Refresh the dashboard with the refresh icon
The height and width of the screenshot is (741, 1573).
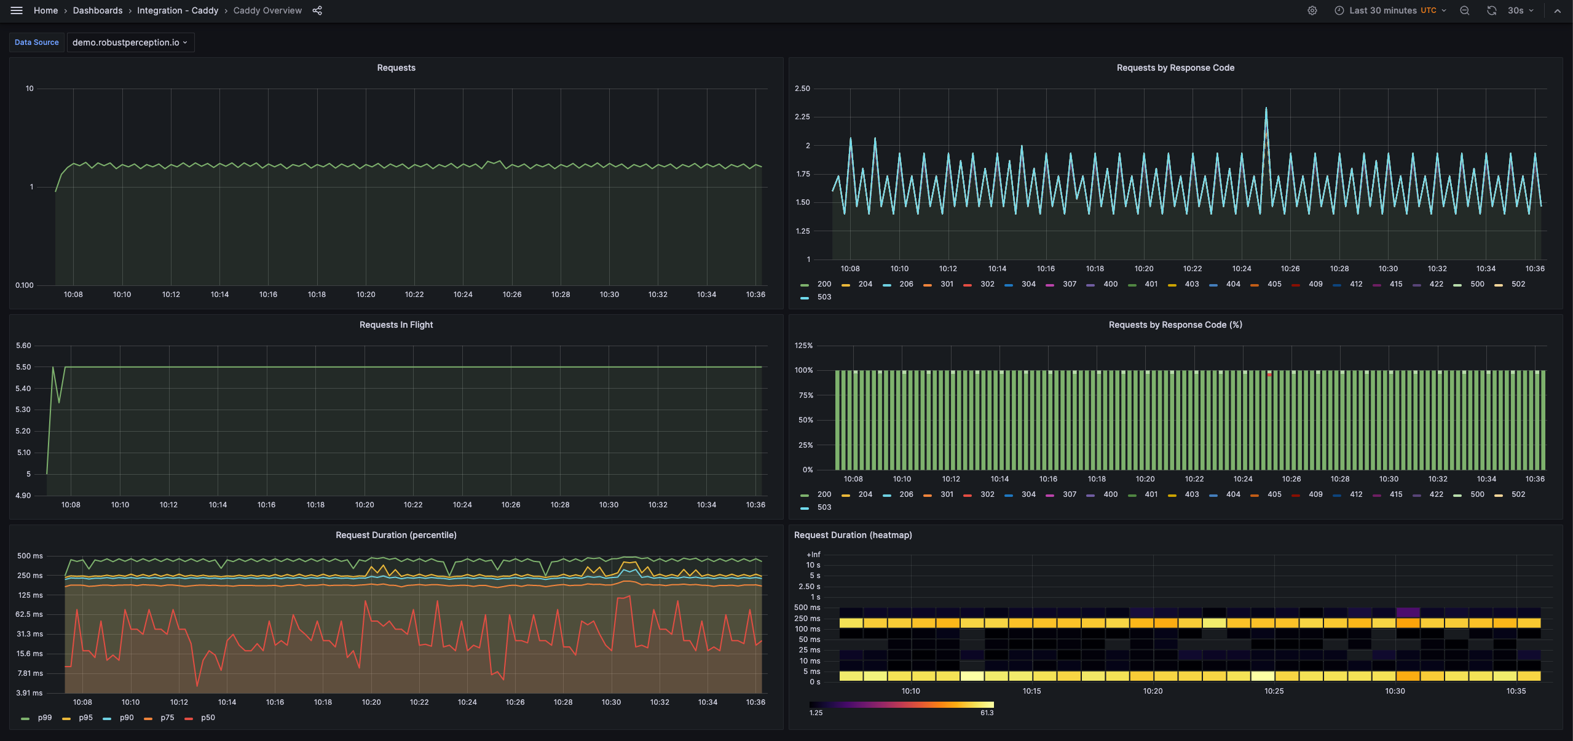[x=1491, y=10]
